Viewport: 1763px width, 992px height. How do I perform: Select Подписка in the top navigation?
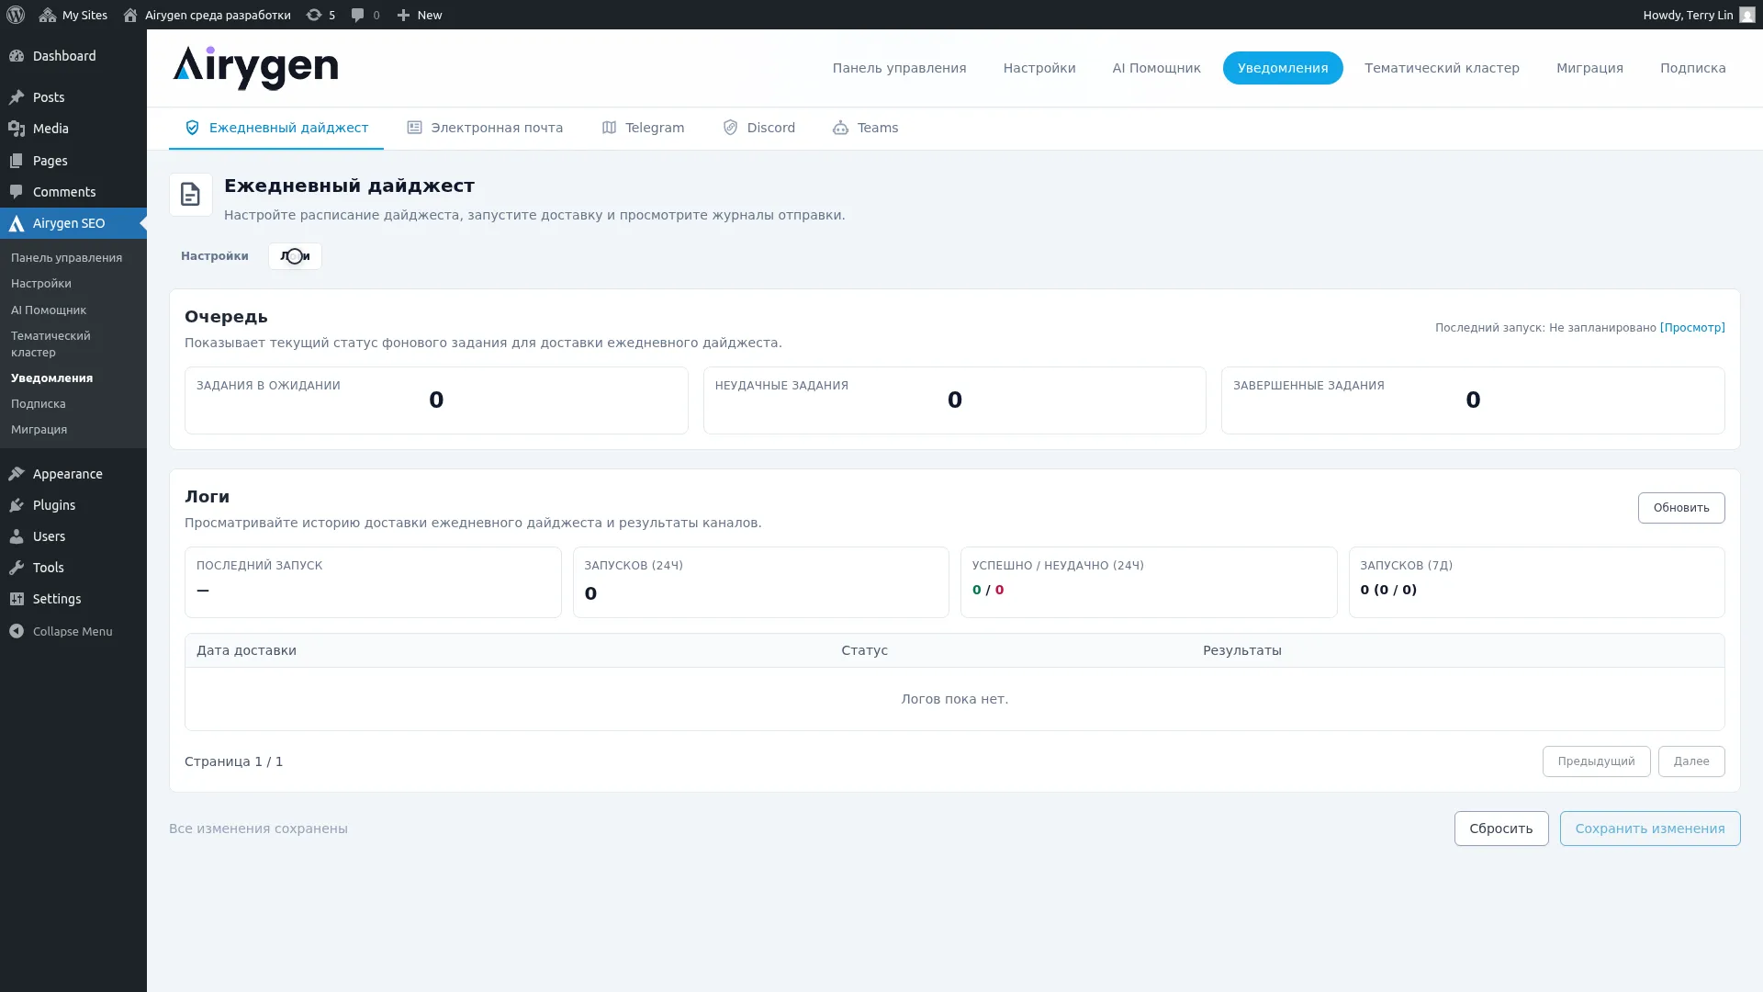[x=1692, y=68]
